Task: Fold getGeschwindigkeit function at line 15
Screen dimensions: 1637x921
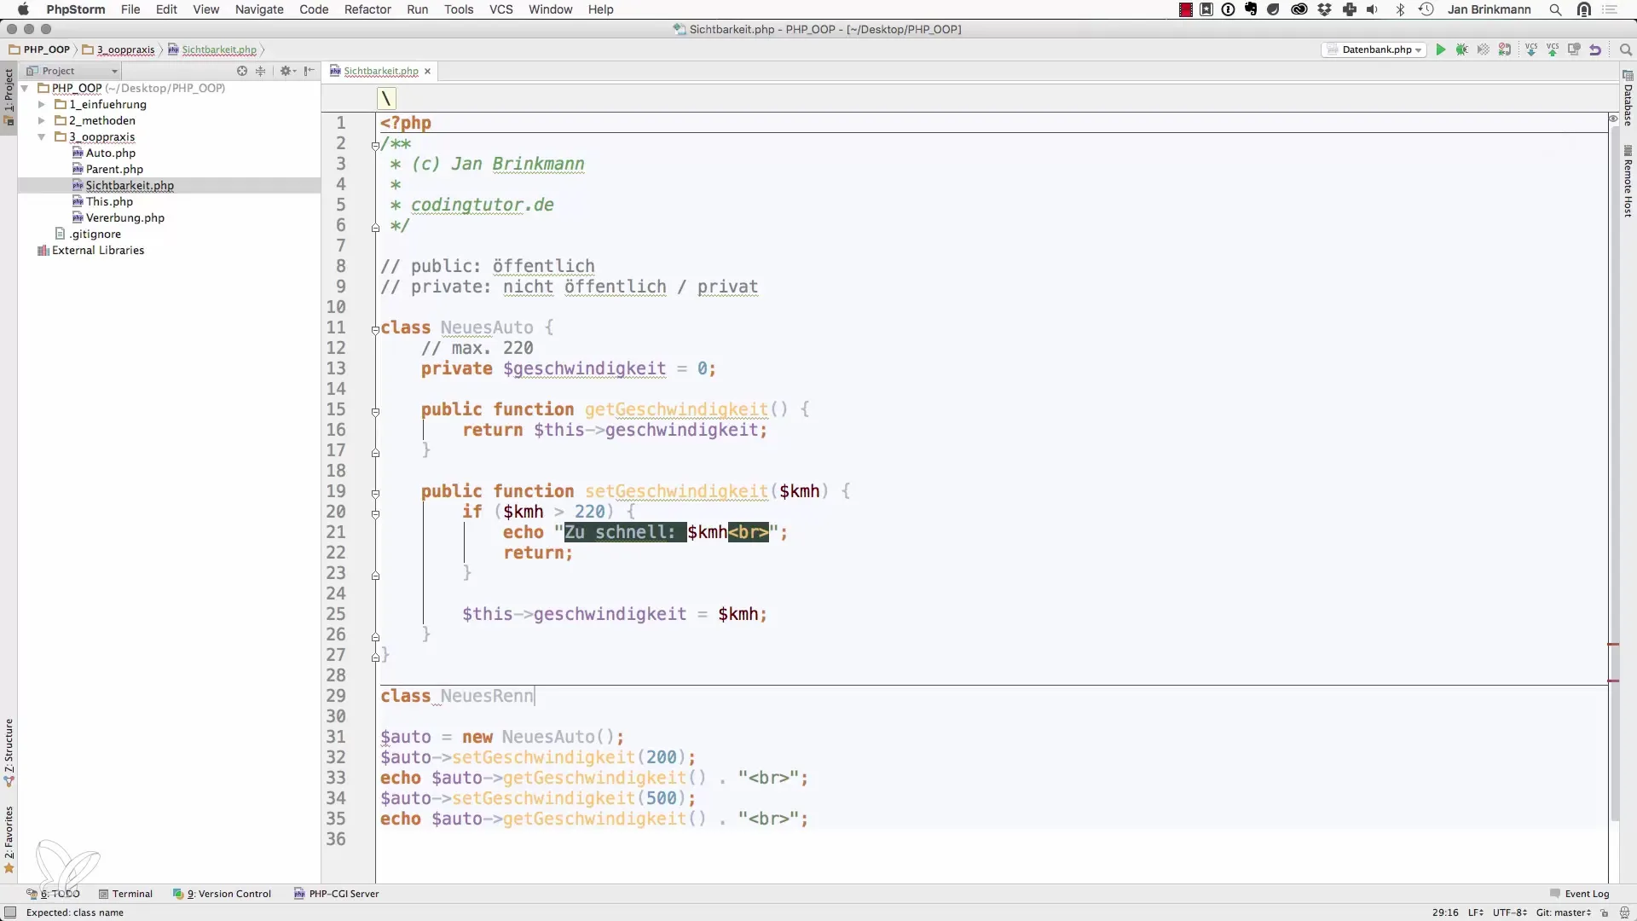Action: click(375, 411)
